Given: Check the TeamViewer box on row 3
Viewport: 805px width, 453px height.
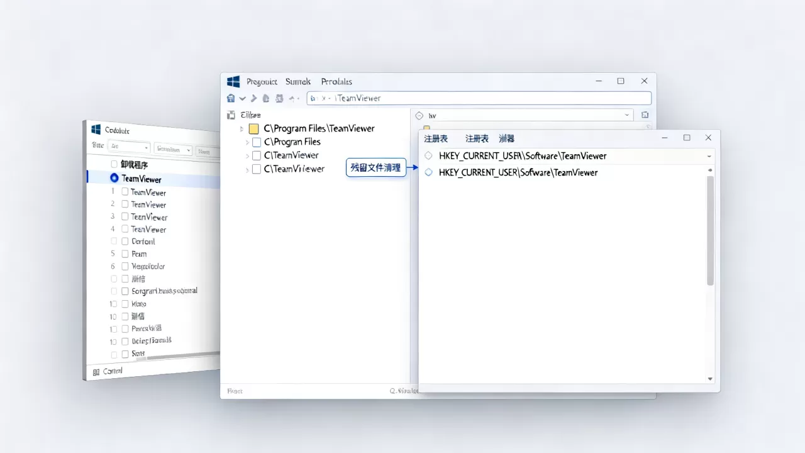Looking at the screenshot, I should coord(125,217).
